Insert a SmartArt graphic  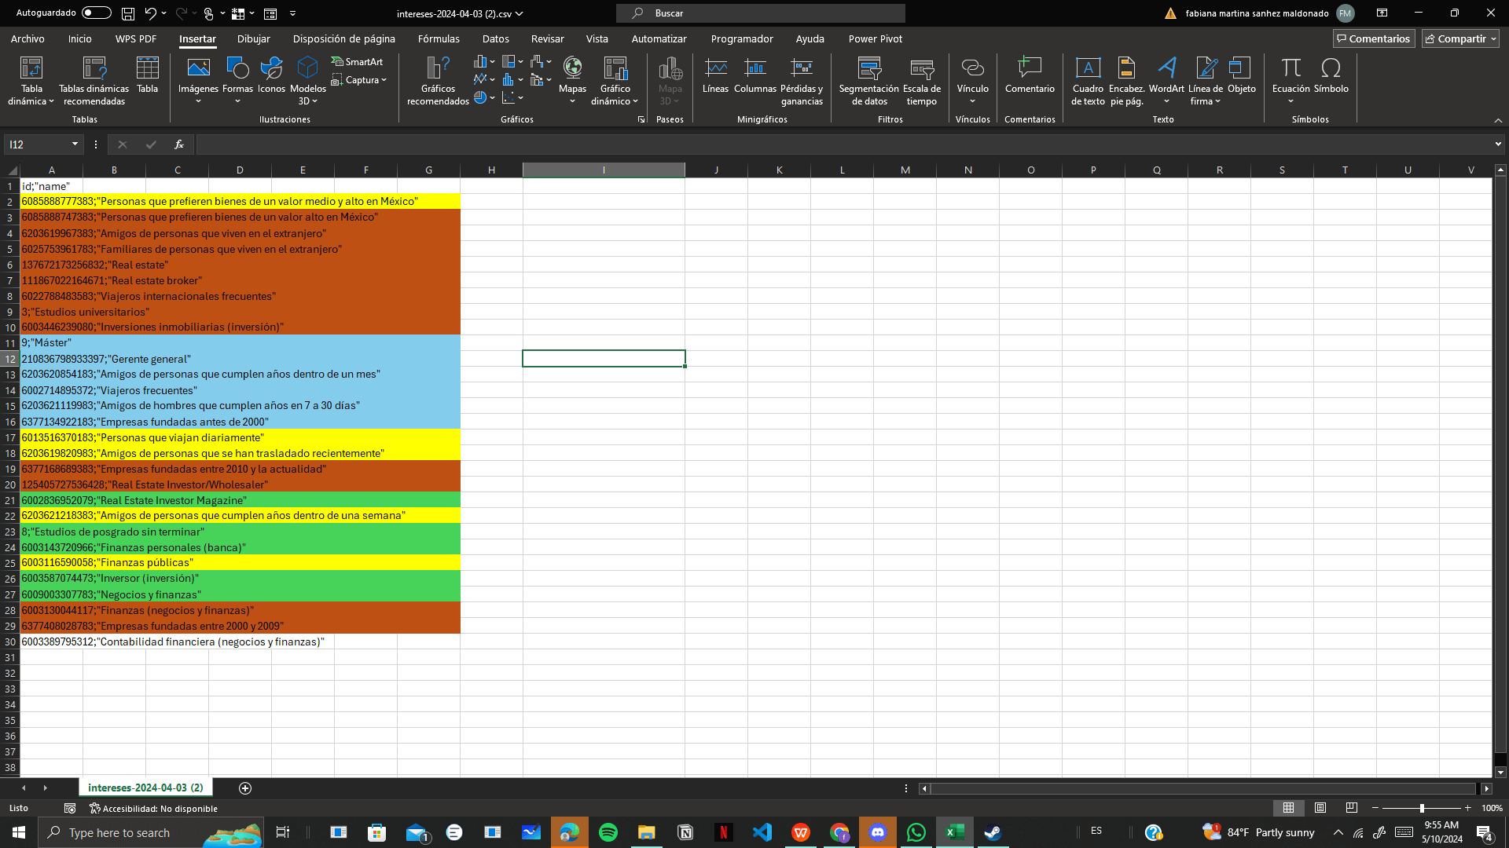358,61
